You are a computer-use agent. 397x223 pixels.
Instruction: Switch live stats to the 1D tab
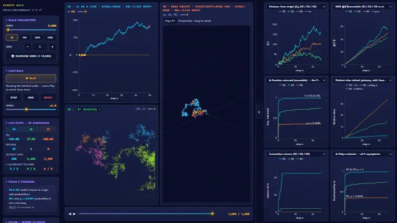pyautogui.click(x=14, y=129)
